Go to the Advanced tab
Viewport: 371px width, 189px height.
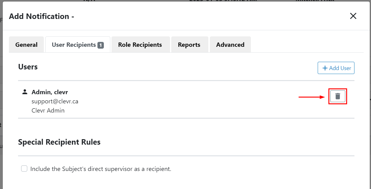coord(230,45)
